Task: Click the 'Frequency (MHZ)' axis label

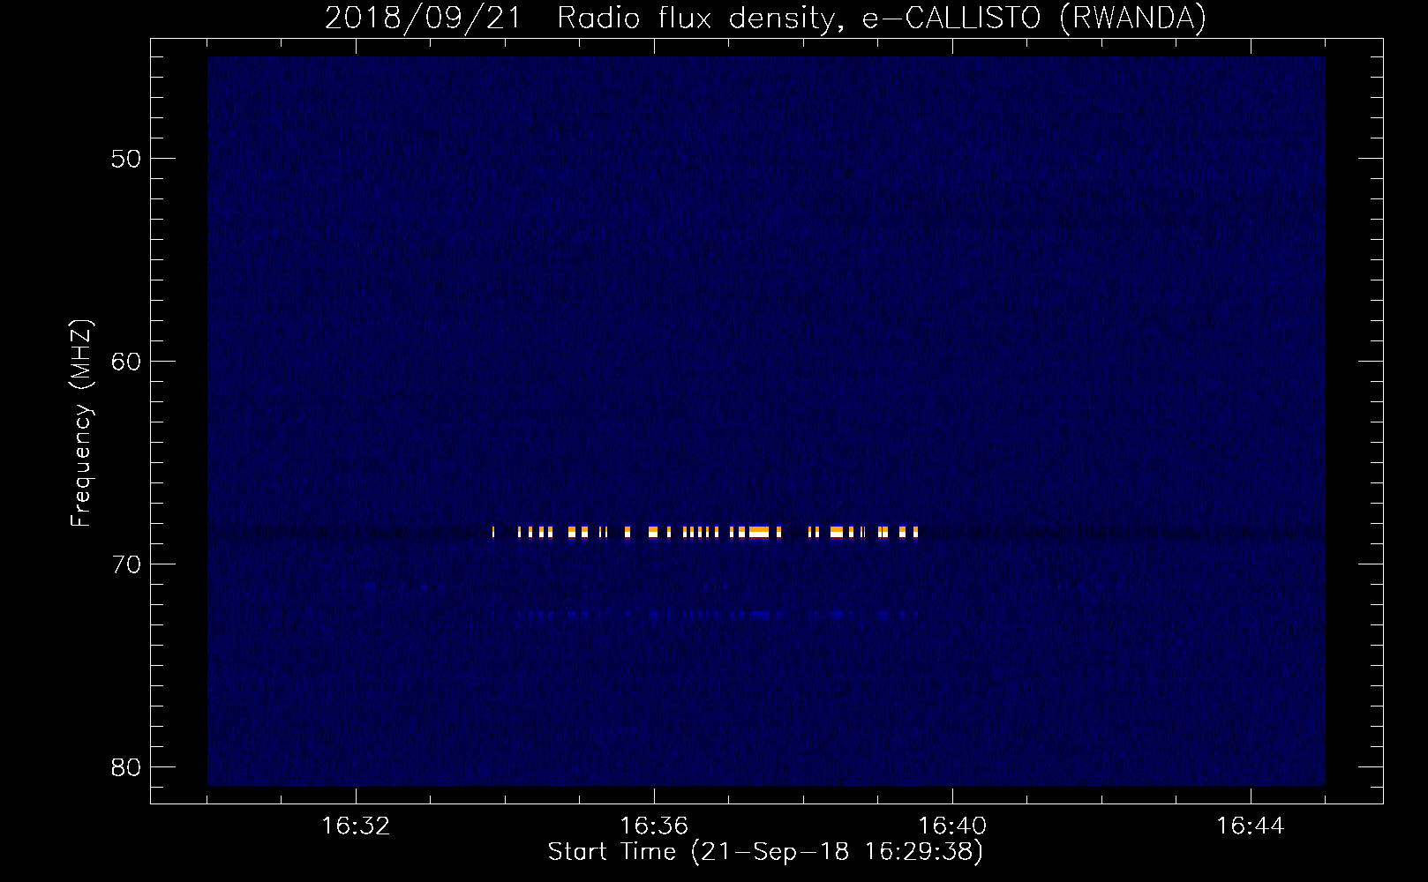Action: tap(81, 423)
